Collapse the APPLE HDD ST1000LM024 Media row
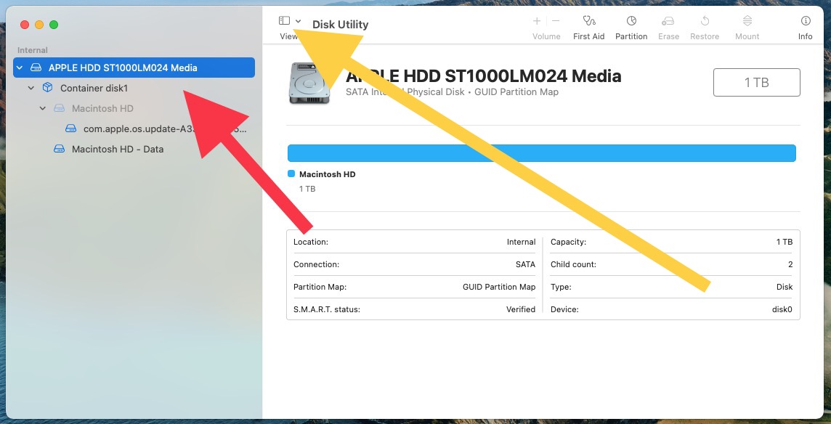Screen dimensions: 831x424 pyautogui.click(x=20, y=68)
